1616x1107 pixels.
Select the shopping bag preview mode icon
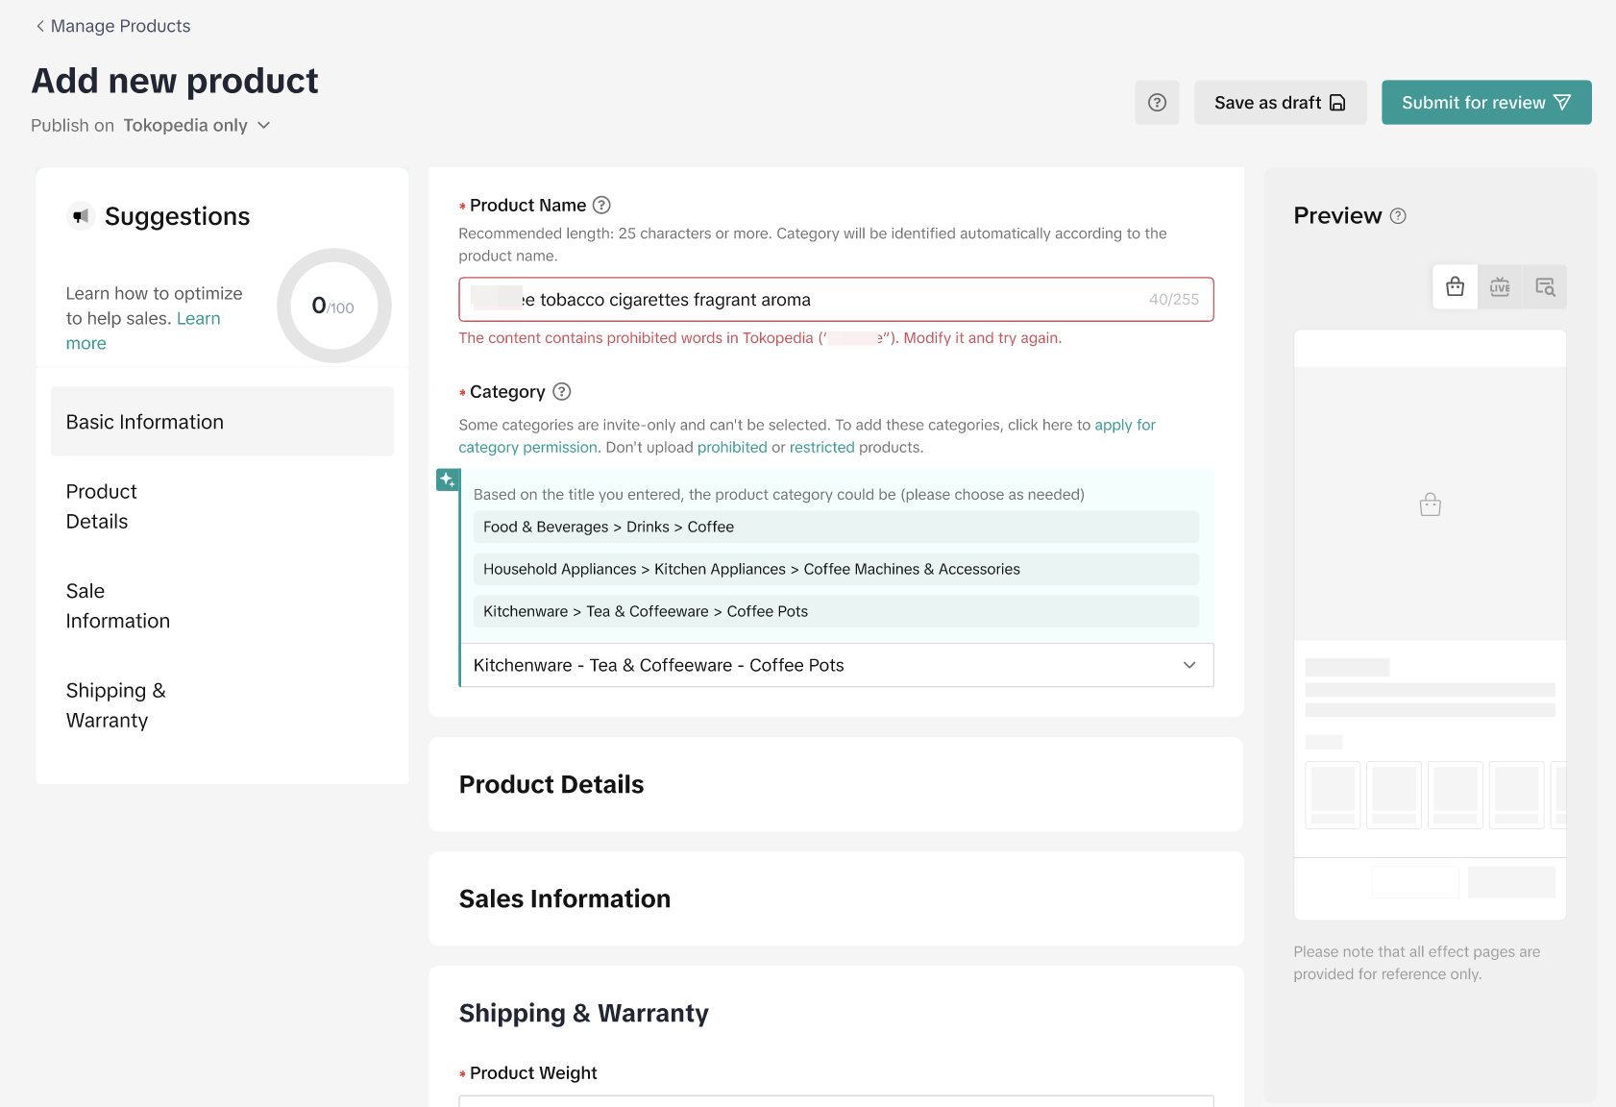click(x=1455, y=287)
